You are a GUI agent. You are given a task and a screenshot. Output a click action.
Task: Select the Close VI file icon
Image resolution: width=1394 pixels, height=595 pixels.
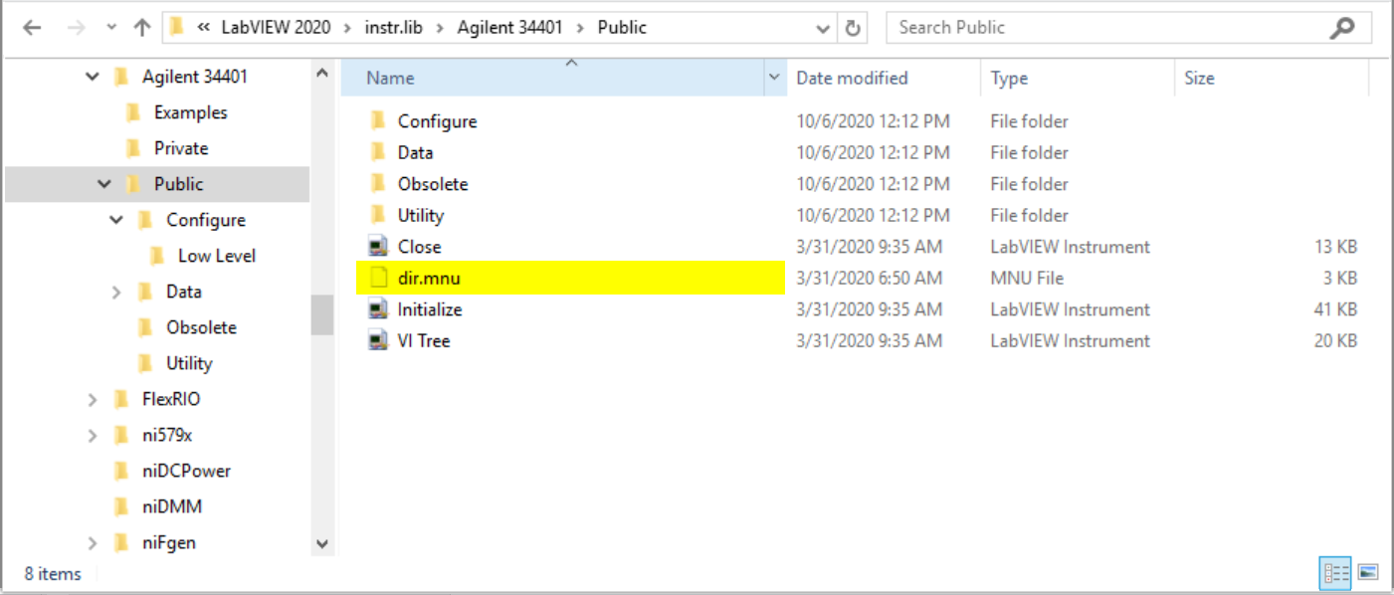point(378,247)
